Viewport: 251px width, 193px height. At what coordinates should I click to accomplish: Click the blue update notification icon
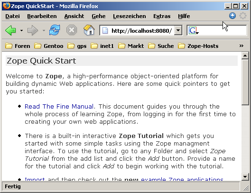click(x=232, y=16)
